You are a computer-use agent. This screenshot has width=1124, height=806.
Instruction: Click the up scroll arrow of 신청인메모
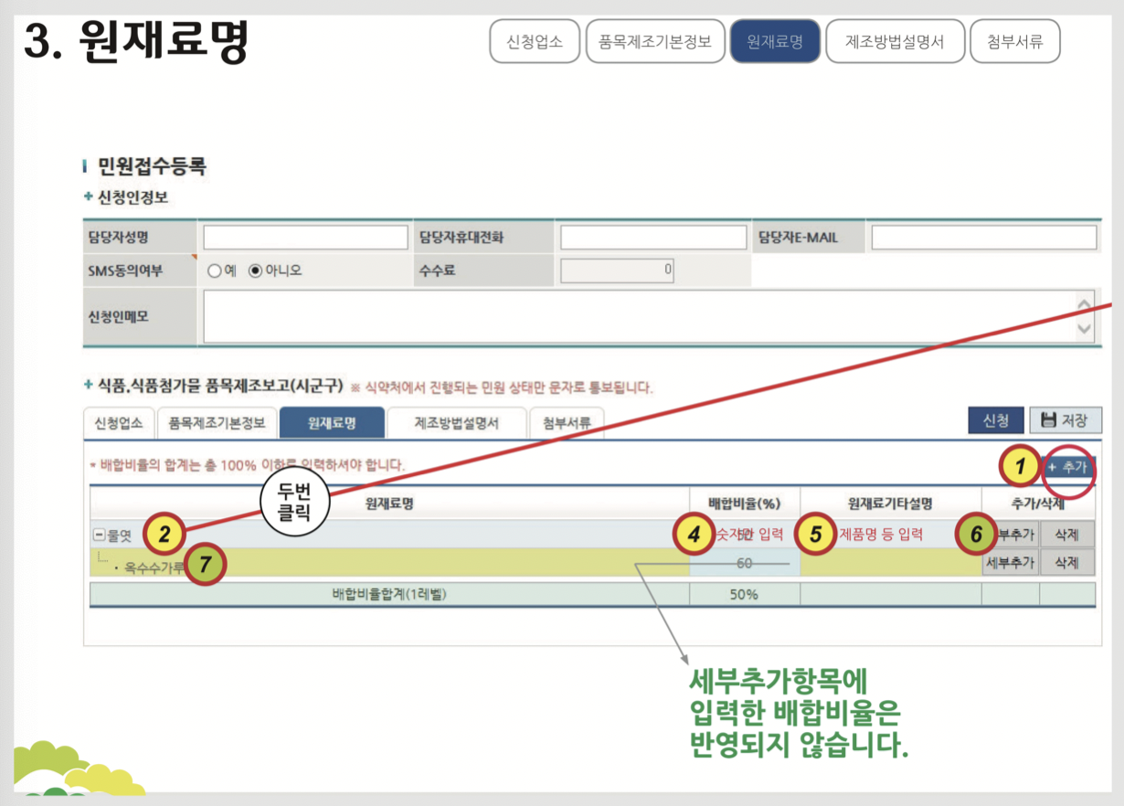point(1084,302)
